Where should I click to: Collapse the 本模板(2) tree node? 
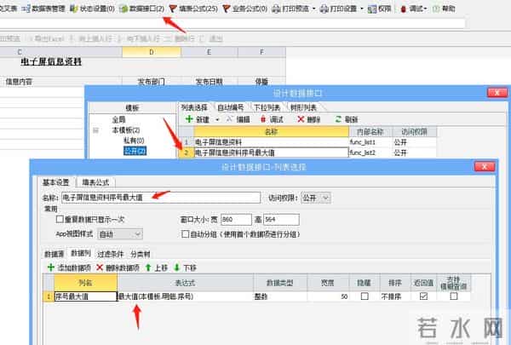tap(95, 130)
